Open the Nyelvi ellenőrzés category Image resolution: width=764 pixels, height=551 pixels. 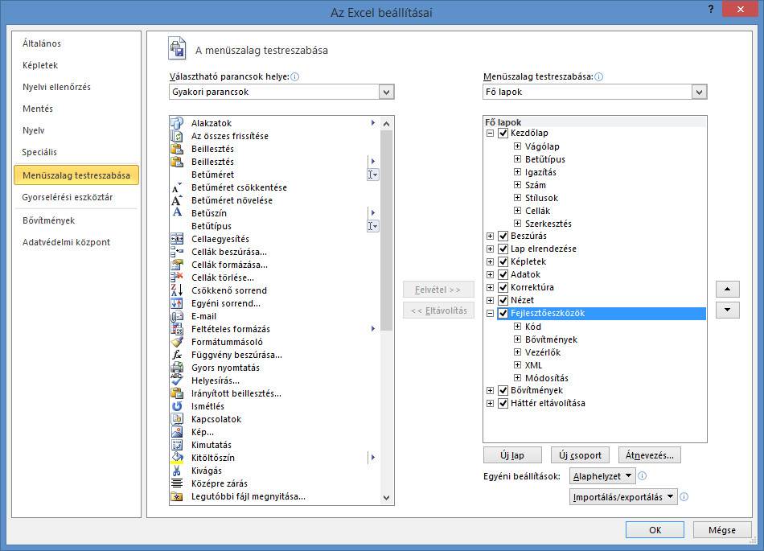(56, 87)
